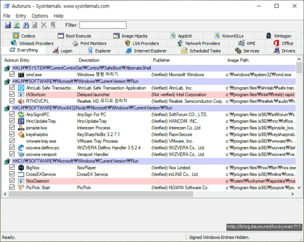
Task: Click the vertical scrollbar up arrow
Action: (x=299, y=59)
